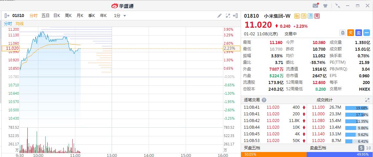Image resolution: width=373 pixels, height=157 pixels.
Task: Click the shrink window arrows icon
Action: click(x=338, y=6)
